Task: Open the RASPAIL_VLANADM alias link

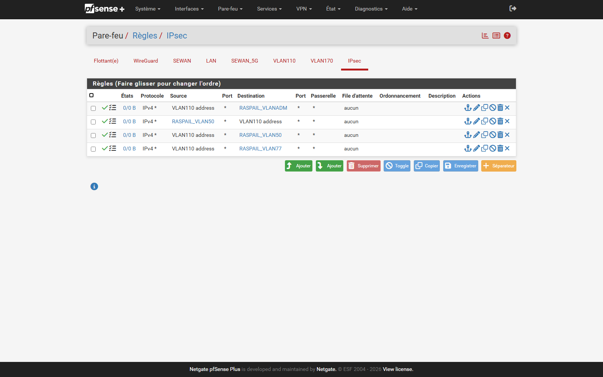Action: 263,108
